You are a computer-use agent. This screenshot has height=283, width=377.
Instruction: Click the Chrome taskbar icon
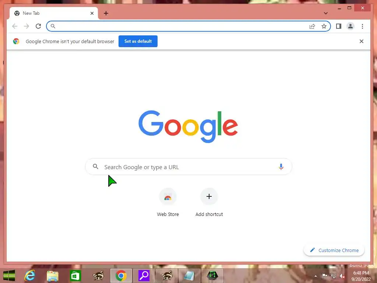[121, 276]
